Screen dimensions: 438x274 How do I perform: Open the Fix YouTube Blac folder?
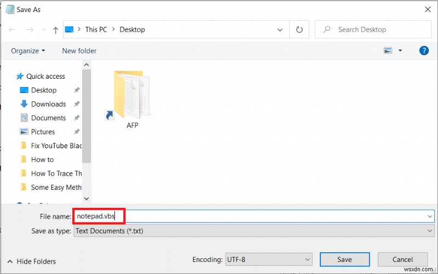point(56,145)
